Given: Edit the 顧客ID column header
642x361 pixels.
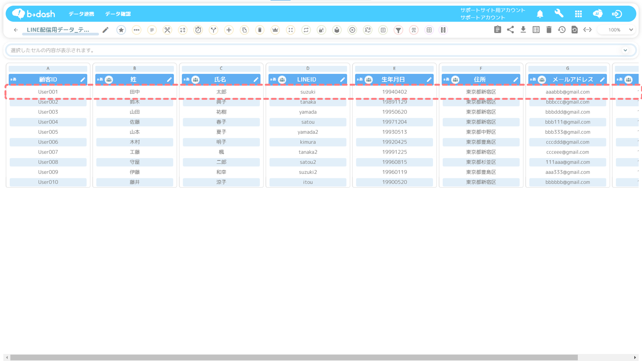Looking at the screenshot, I should point(82,80).
